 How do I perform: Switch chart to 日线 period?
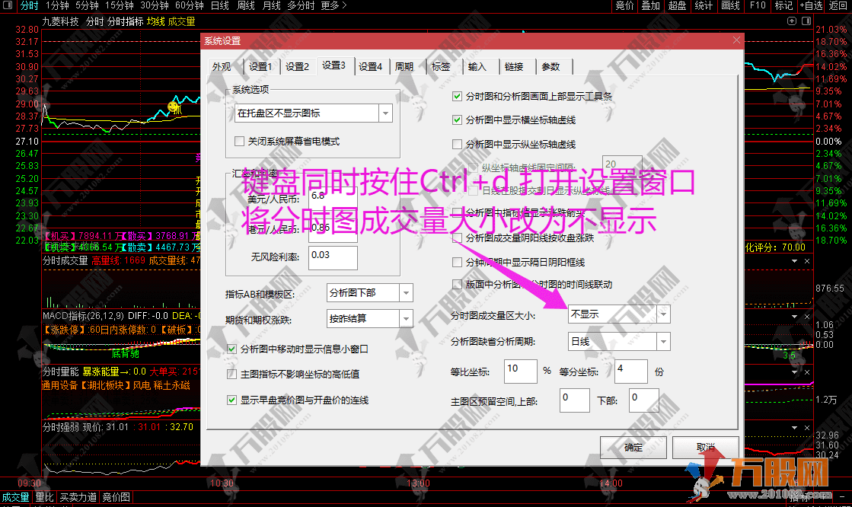coord(219,5)
